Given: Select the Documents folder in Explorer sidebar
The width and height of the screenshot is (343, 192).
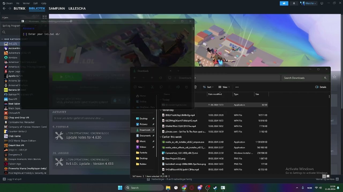Looking at the screenshot, I should coord(145,135).
